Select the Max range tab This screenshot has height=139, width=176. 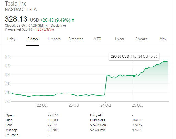tap(163, 39)
